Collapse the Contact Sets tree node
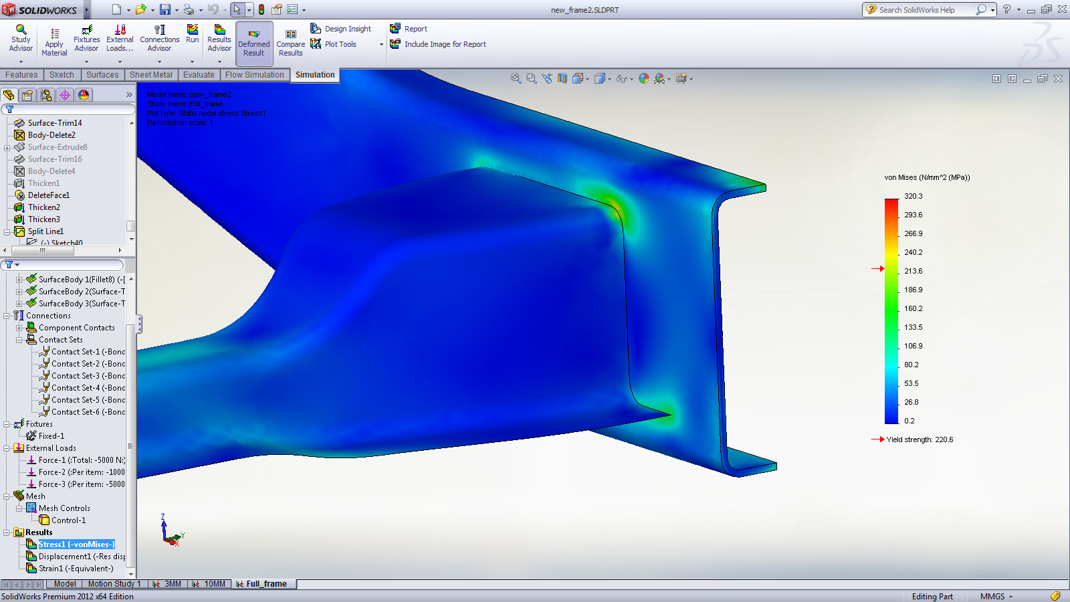This screenshot has height=602, width=1070. tap(19, 340)
